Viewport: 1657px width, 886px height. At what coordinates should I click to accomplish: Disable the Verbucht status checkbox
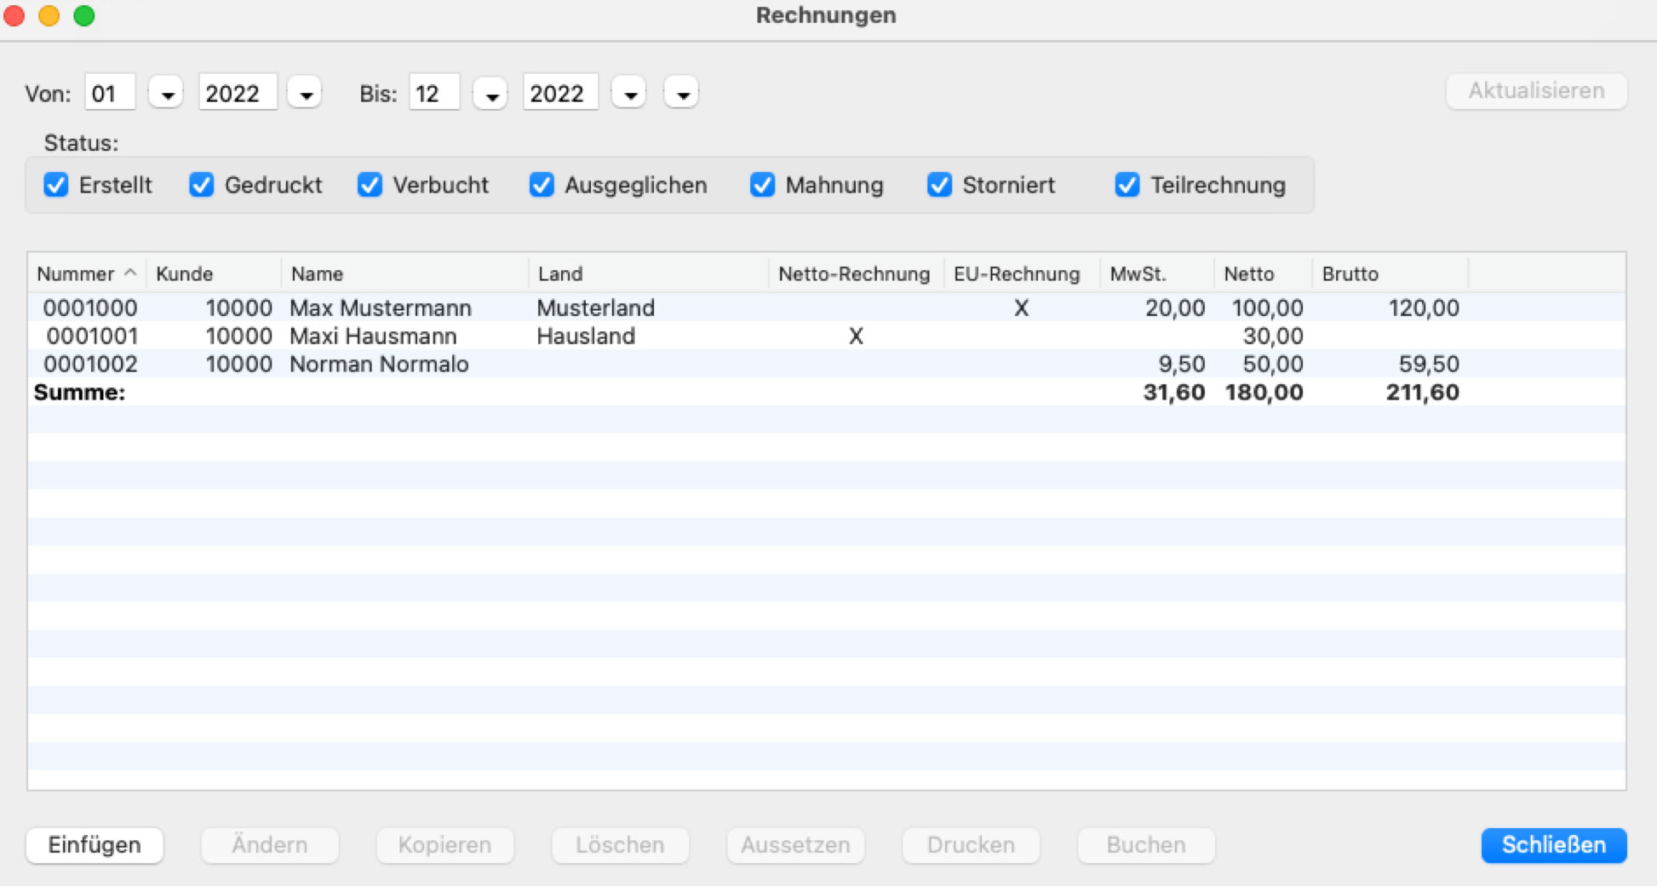pos(370,185)
